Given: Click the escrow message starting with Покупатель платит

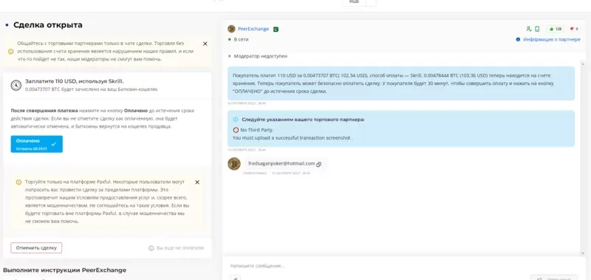Looking at the screenshot, I should point(401,83).
